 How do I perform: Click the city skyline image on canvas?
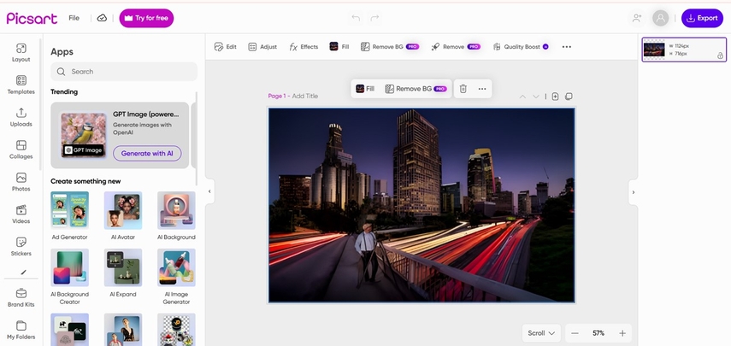coord(422,205)
